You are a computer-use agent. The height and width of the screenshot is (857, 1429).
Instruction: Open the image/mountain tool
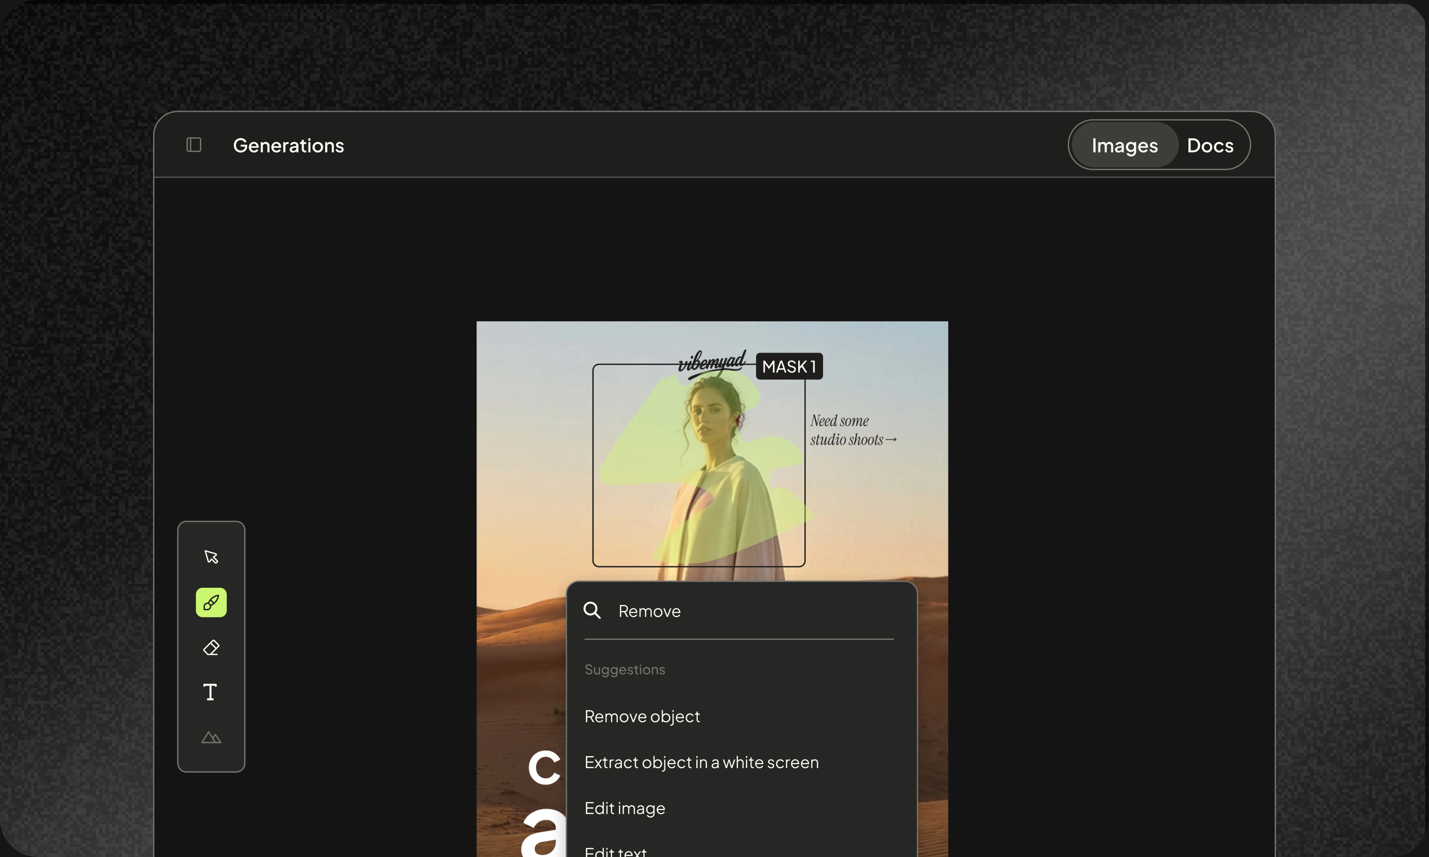211,737
